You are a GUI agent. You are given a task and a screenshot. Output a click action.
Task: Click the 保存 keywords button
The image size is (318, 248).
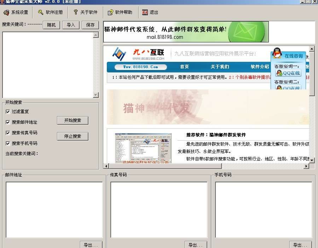pos(90,25)
